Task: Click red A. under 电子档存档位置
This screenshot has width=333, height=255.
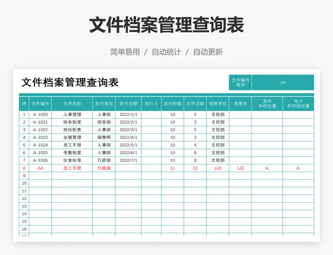Action: tap(298, 168)
